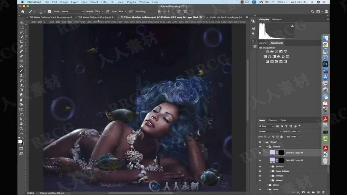
Task: Open the brush Mode Normal dropdown
Action: click(73, 11)
